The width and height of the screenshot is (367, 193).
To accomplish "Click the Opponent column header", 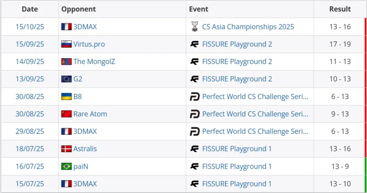I will click(x=78, y=9).
